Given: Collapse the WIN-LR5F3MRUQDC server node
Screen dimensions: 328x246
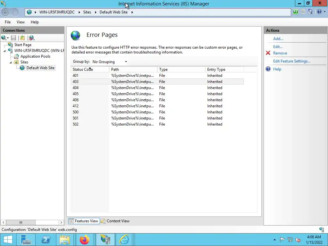Looking at the screenshot, I should [x=4, y=51].
